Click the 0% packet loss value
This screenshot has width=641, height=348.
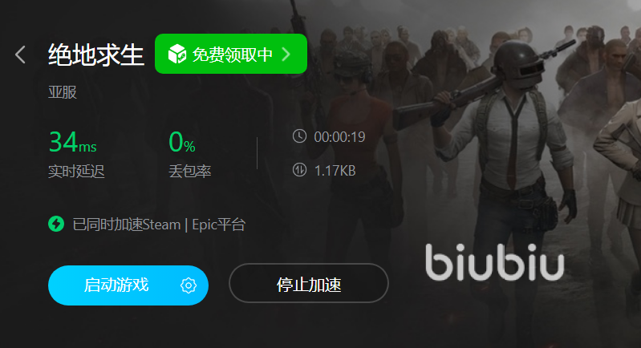(182, 142)
